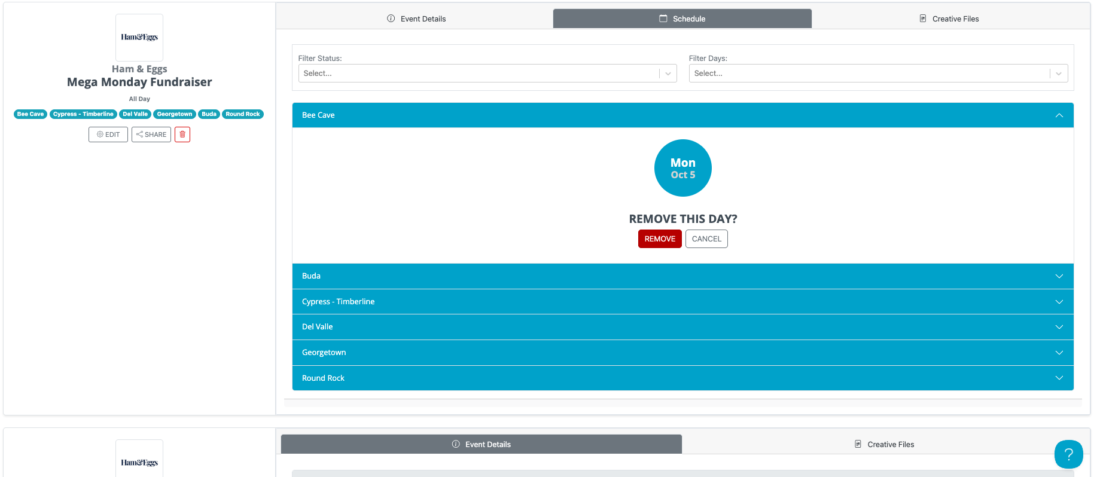Viewport: 1097px width, 477px height.
Task: Click the Round Rock location tag
Action: pos(243,114)
